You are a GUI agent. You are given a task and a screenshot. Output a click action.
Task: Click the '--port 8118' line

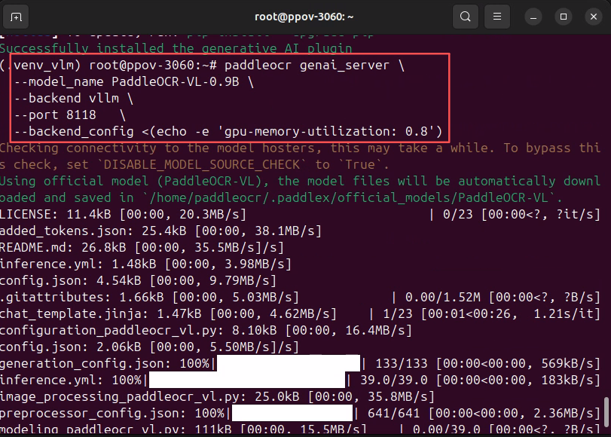(70, 115)
